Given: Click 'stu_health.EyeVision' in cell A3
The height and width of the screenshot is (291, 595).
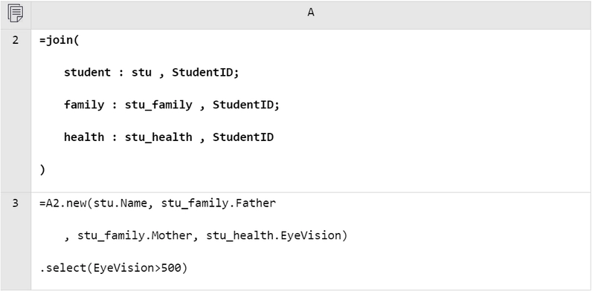Looking at the screenshot, I should [274, 235].
